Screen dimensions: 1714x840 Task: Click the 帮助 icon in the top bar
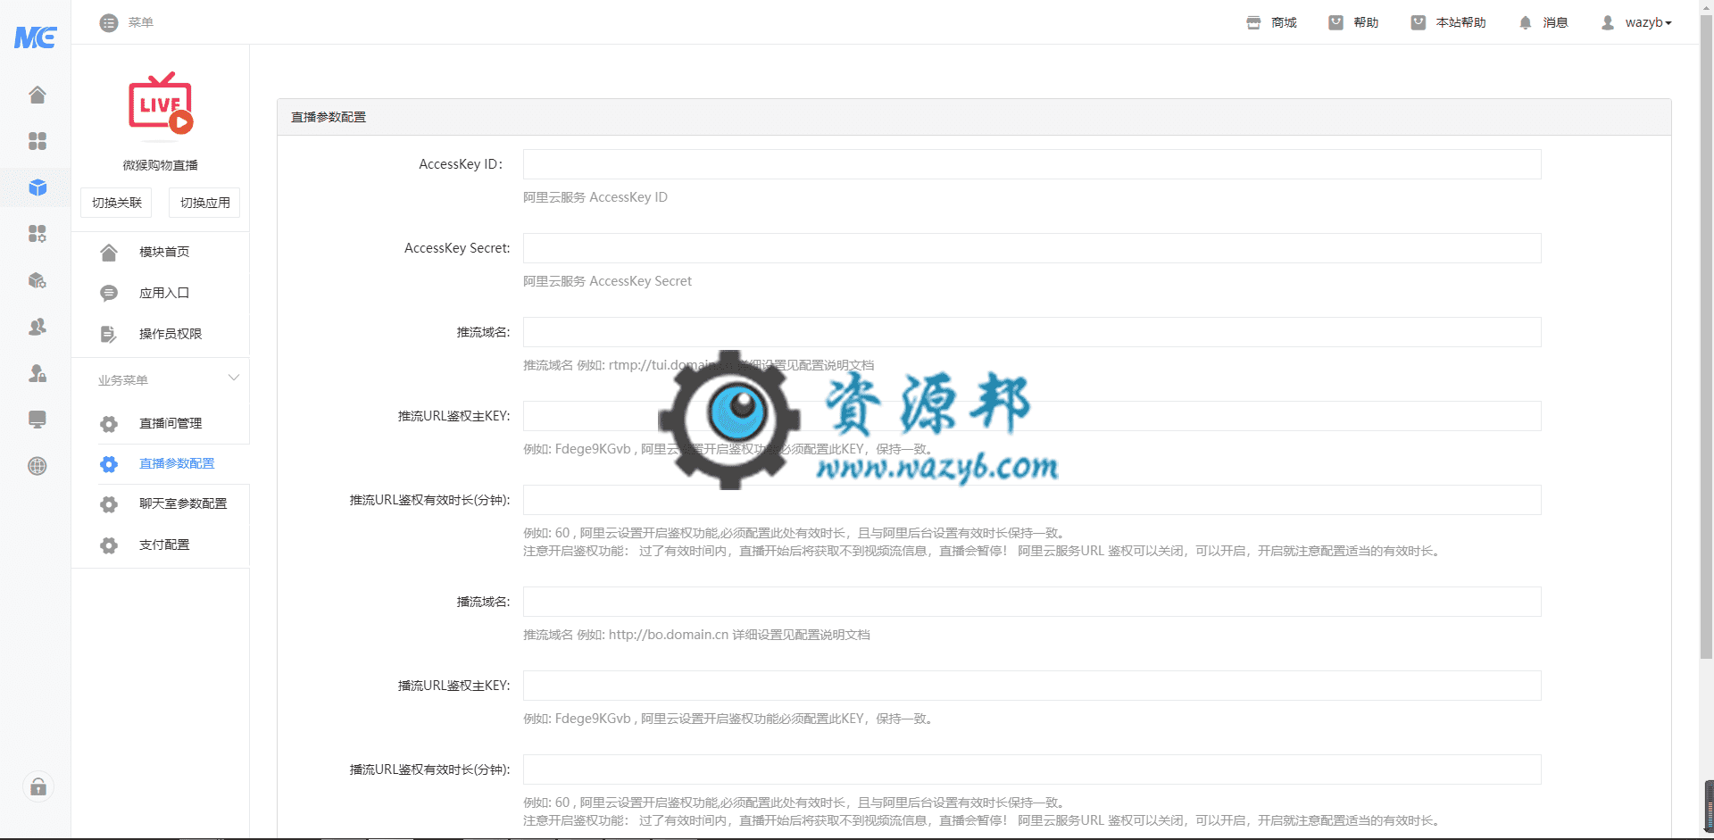1335,22
